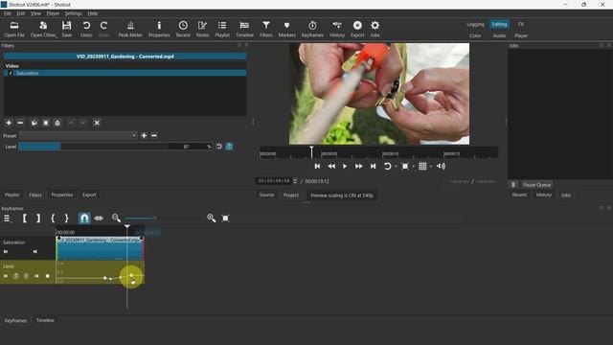Open the Jobs panel via the gear icon

(x=375, y=30)
